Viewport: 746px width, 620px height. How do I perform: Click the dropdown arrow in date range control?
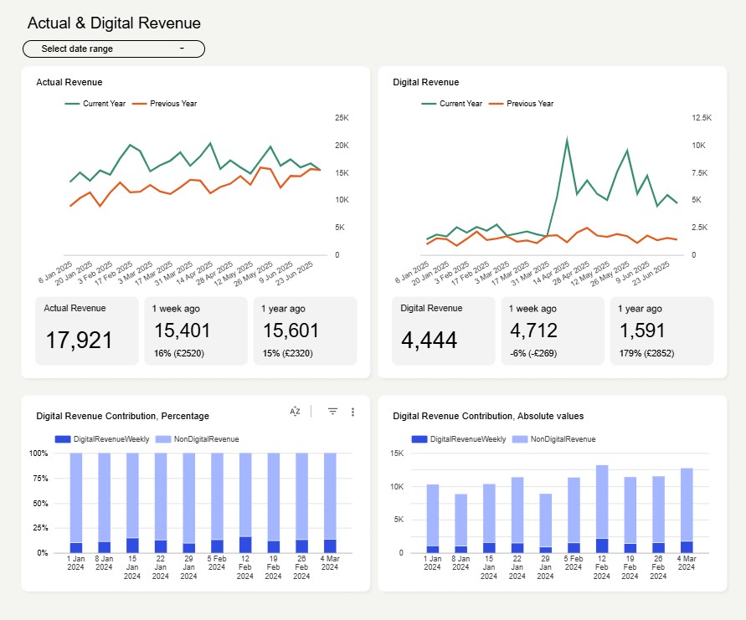click(182, 49)
